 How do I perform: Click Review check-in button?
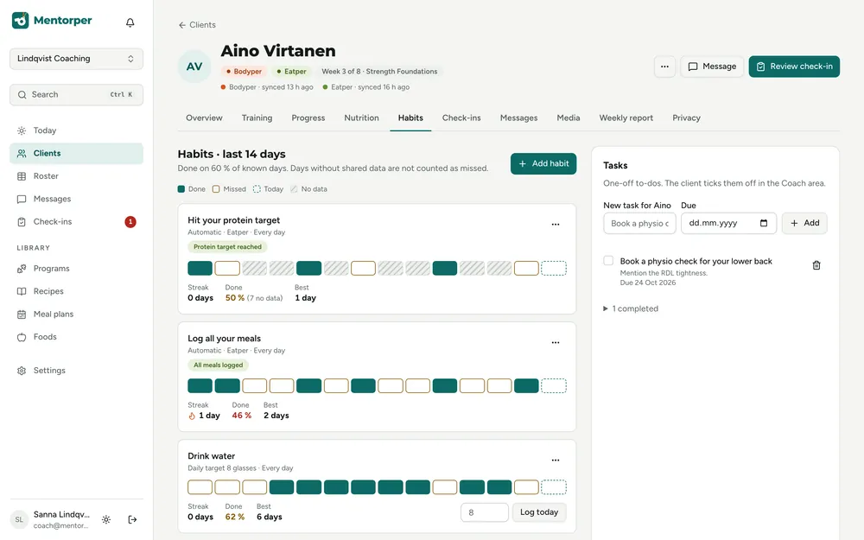(794, 67)
